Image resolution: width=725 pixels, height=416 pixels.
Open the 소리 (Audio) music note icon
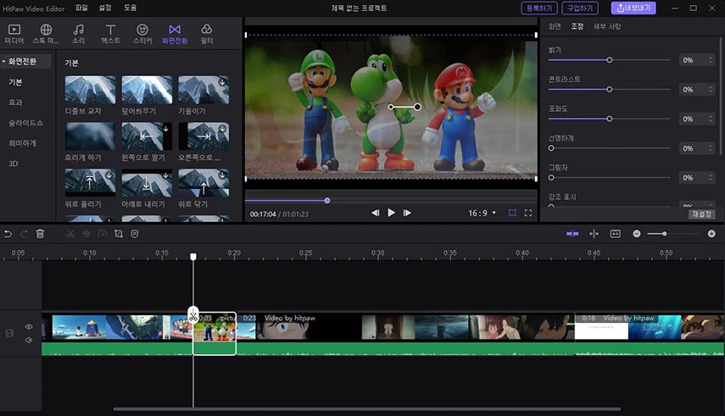[79, 30]
